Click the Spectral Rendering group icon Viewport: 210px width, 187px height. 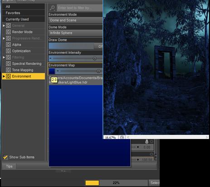click(8, 64)
